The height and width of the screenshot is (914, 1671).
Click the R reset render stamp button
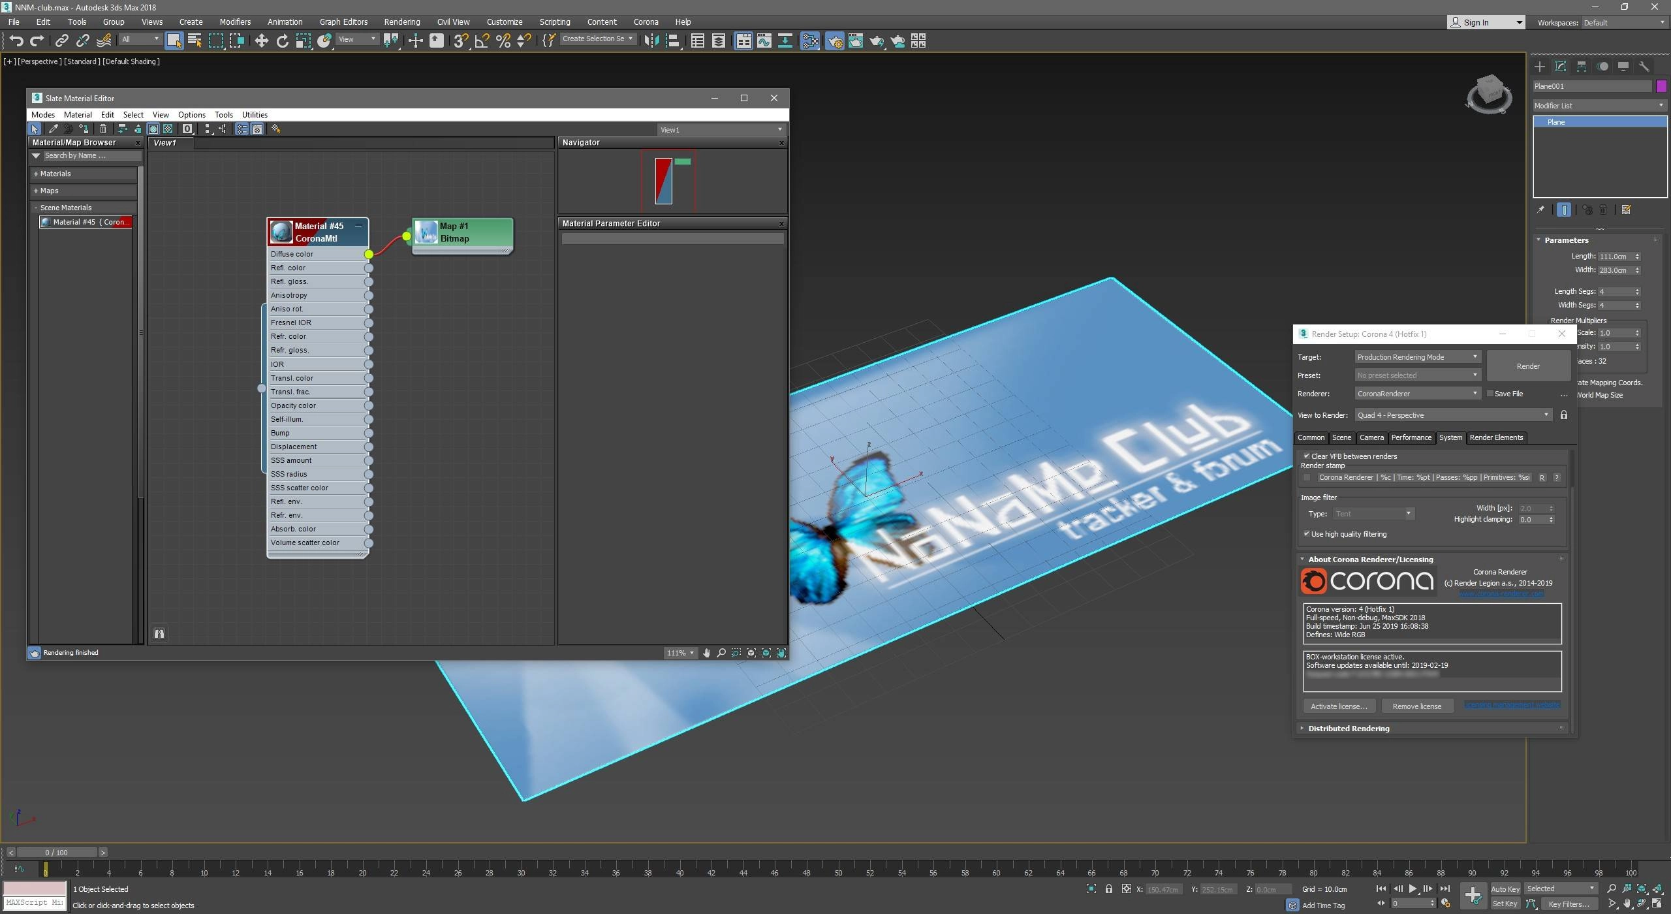(x=1542, y=478)
